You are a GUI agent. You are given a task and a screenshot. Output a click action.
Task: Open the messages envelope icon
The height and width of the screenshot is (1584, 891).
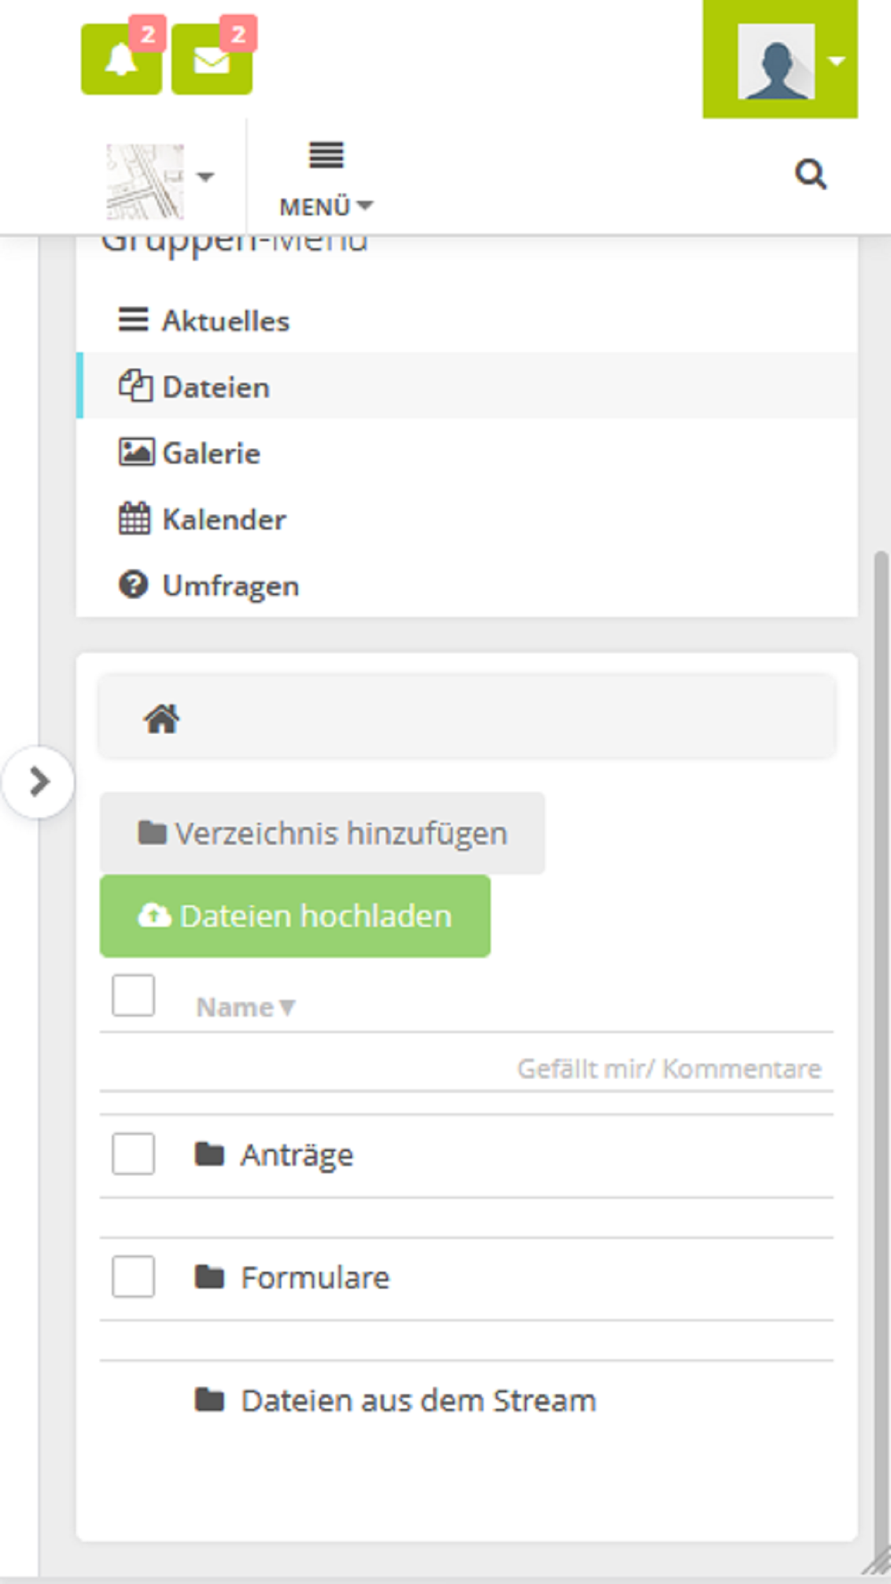point(211,59)
